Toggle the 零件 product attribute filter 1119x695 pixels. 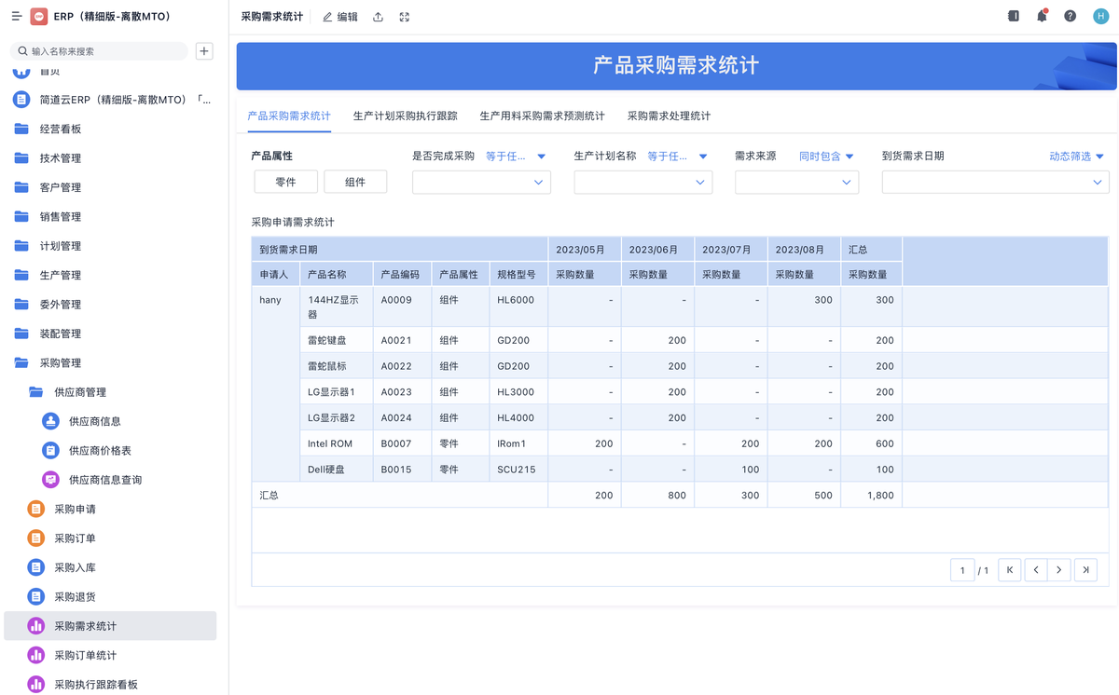pos(285,182)
